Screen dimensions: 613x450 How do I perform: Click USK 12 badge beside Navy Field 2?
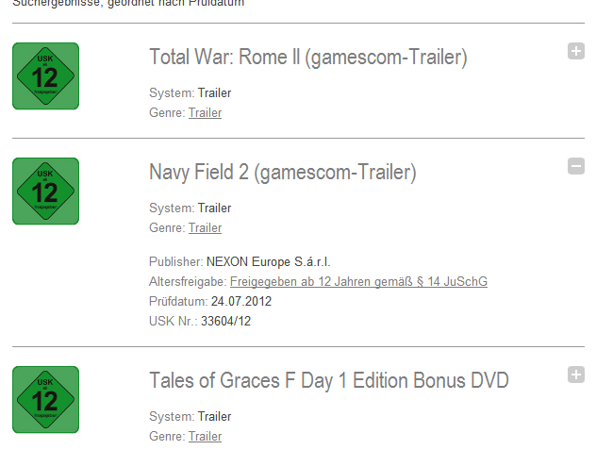45,191
